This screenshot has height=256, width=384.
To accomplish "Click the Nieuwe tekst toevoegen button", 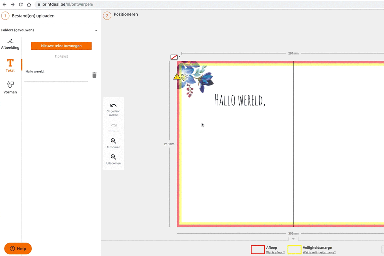I will (61, 46).
